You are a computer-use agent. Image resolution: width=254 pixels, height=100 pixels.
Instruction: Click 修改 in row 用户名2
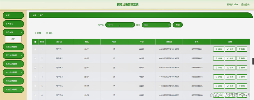tap(230, 58)
